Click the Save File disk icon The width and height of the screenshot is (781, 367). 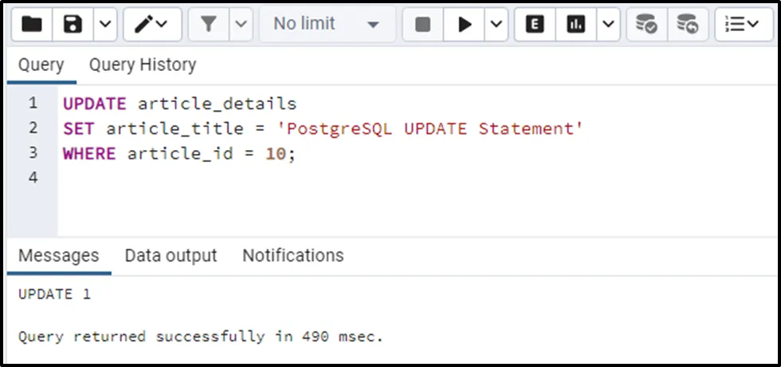73,25
